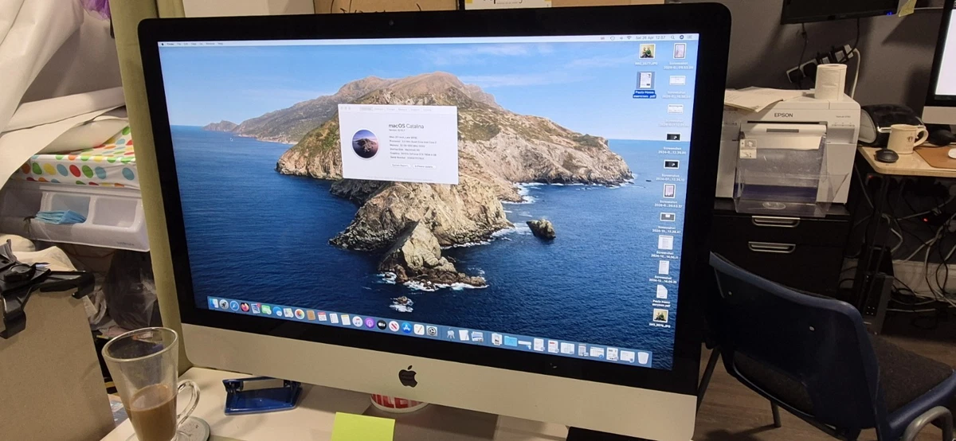956x441 pixels.
Task: Select the first IMG .JPG desktop file at top
Action: (647, 54)
